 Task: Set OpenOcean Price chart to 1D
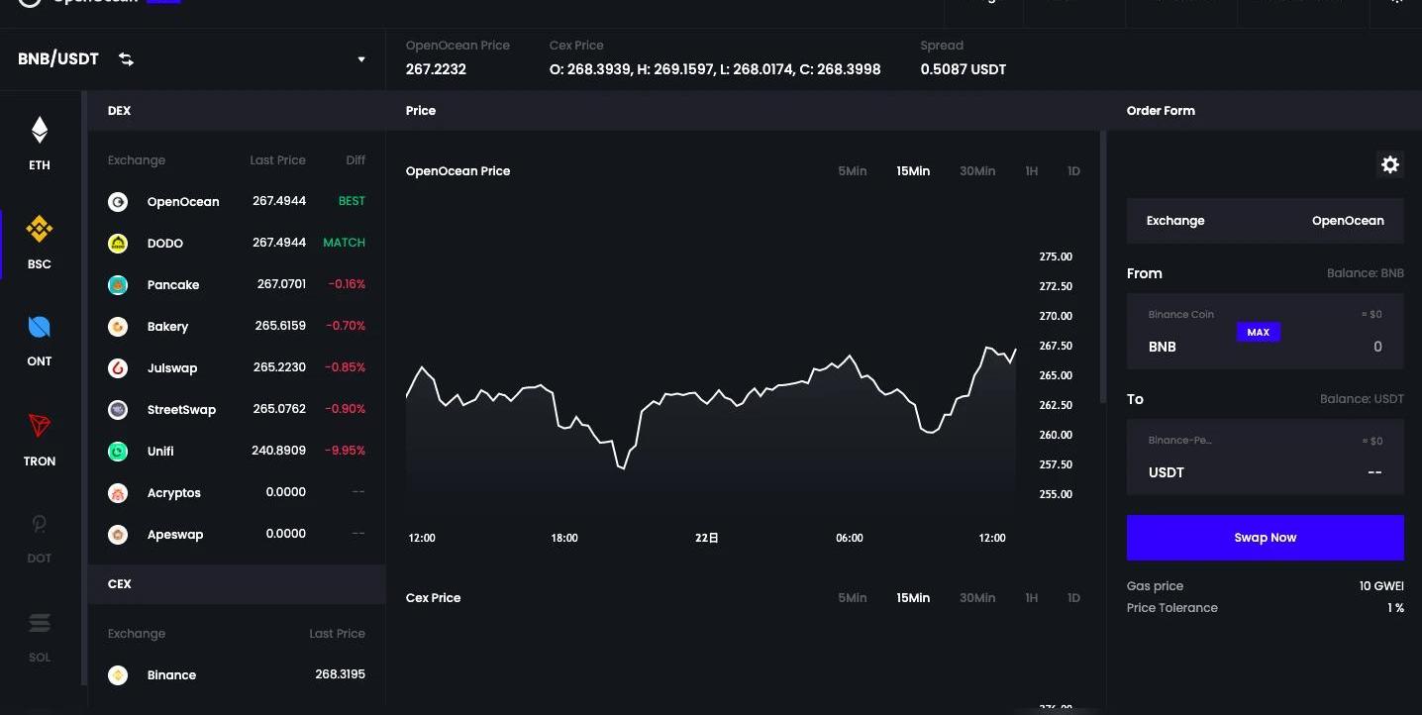click(1073, 171)
